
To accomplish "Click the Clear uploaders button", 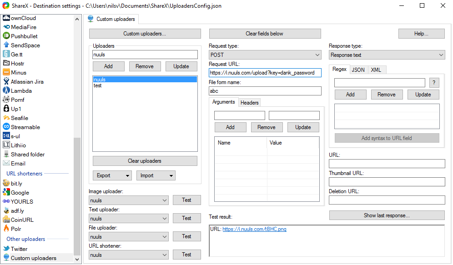I will 145,161.
